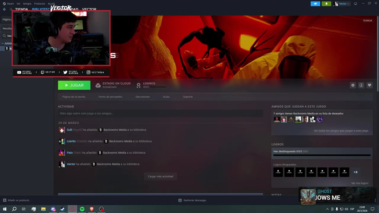The height and width of the screenshot is (213, 379).
Task: Focus the 'Diles algo sobre este juego' field
Action: tap(160, 113)
